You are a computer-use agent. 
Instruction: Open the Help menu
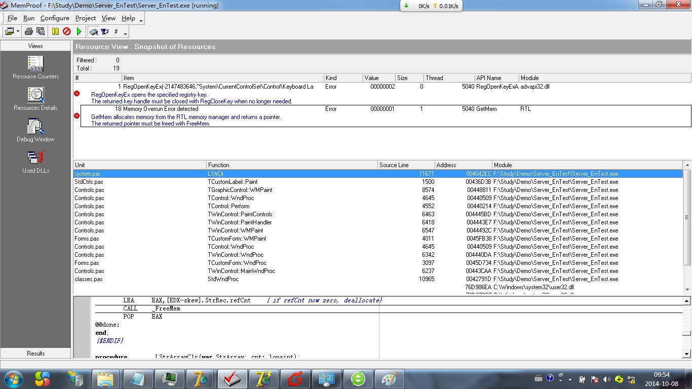(x=128, y=18)
